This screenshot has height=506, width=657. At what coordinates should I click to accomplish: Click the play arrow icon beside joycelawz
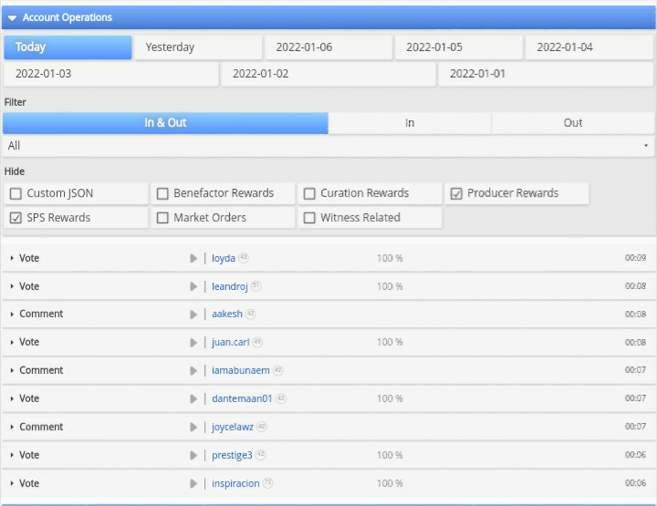click(193, 428)
